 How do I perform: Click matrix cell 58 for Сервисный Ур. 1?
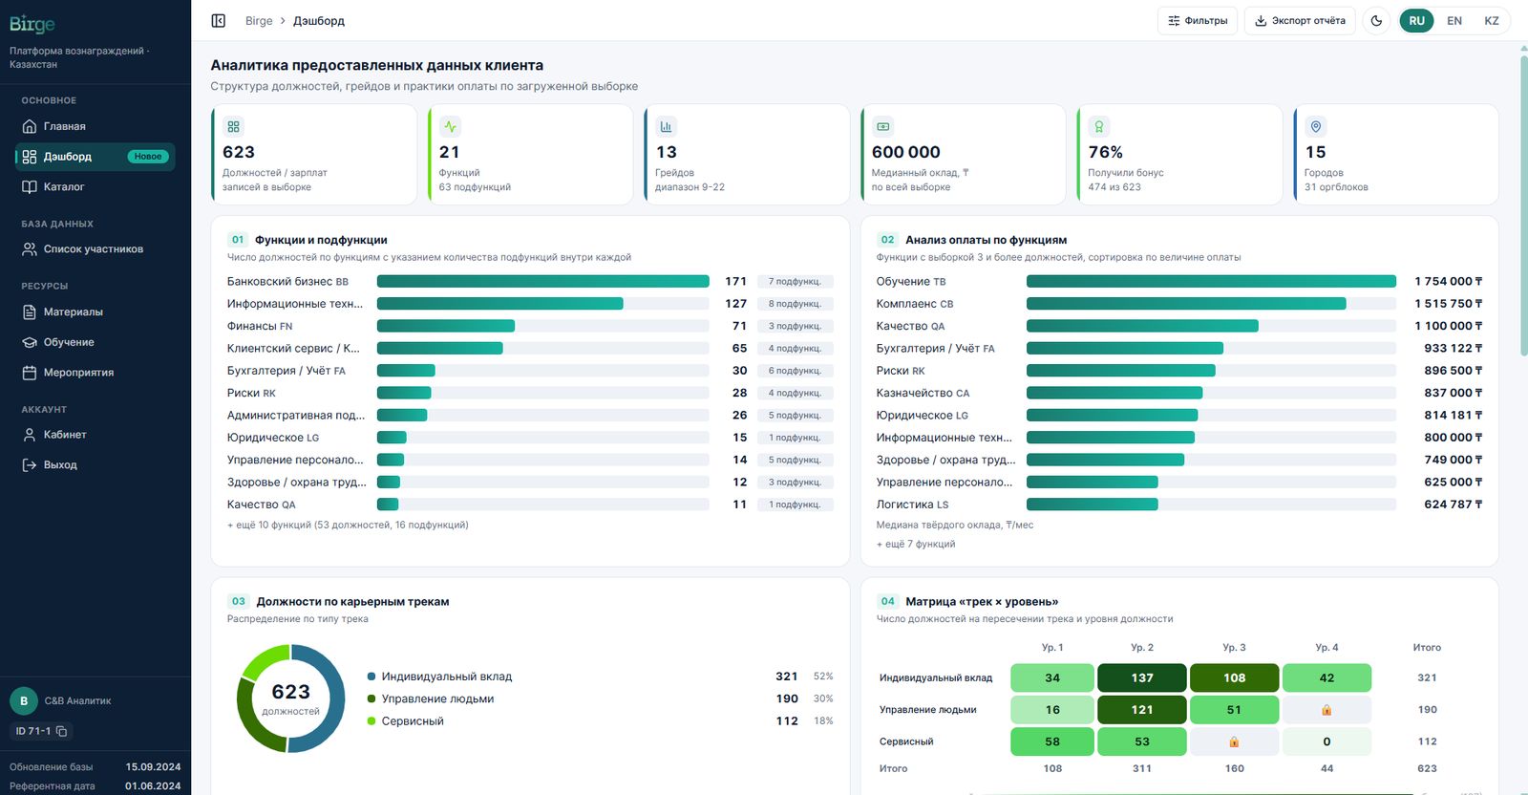pos(1052,741)
